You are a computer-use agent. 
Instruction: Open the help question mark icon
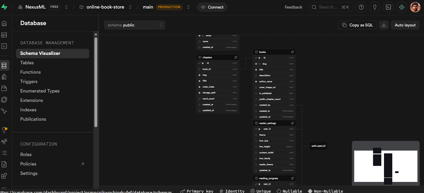[x=361, y=7]
